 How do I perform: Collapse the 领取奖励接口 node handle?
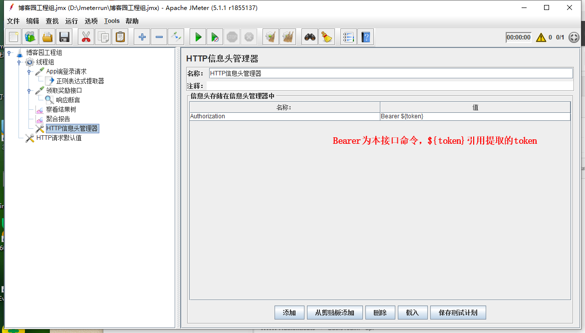click(29, 91)
